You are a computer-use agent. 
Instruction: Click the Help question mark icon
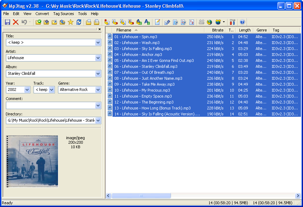[x=242, y=22]
